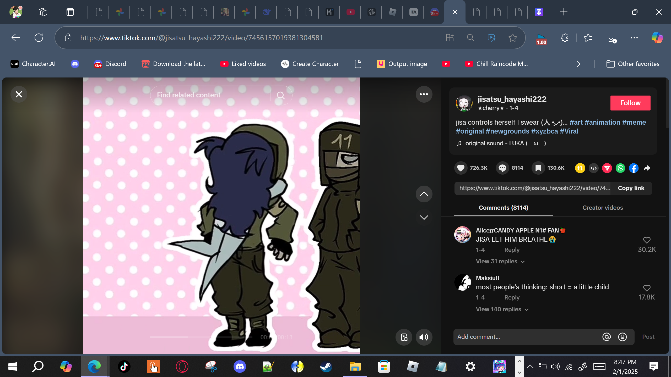Viewport: 671px width, 377px height.
Task: Switch to Creator videos tab
Action: (602, 208)
